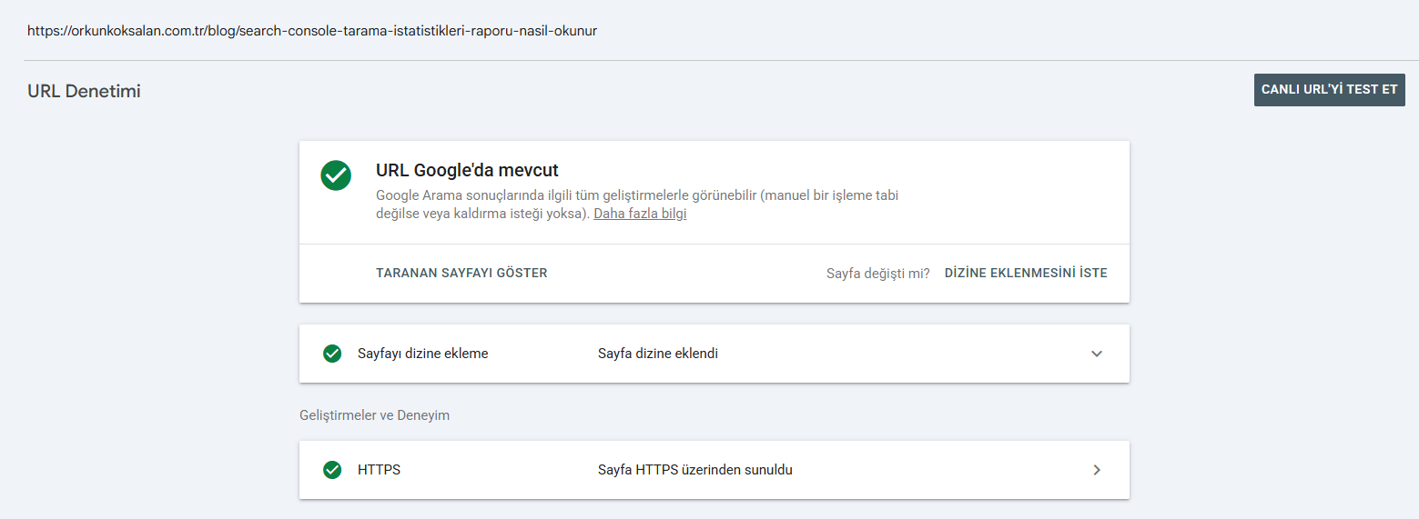Click the CANLI URL'Yİ TEST ET button
This screenshot has height=519, width=1419.
click(1329, 90)
